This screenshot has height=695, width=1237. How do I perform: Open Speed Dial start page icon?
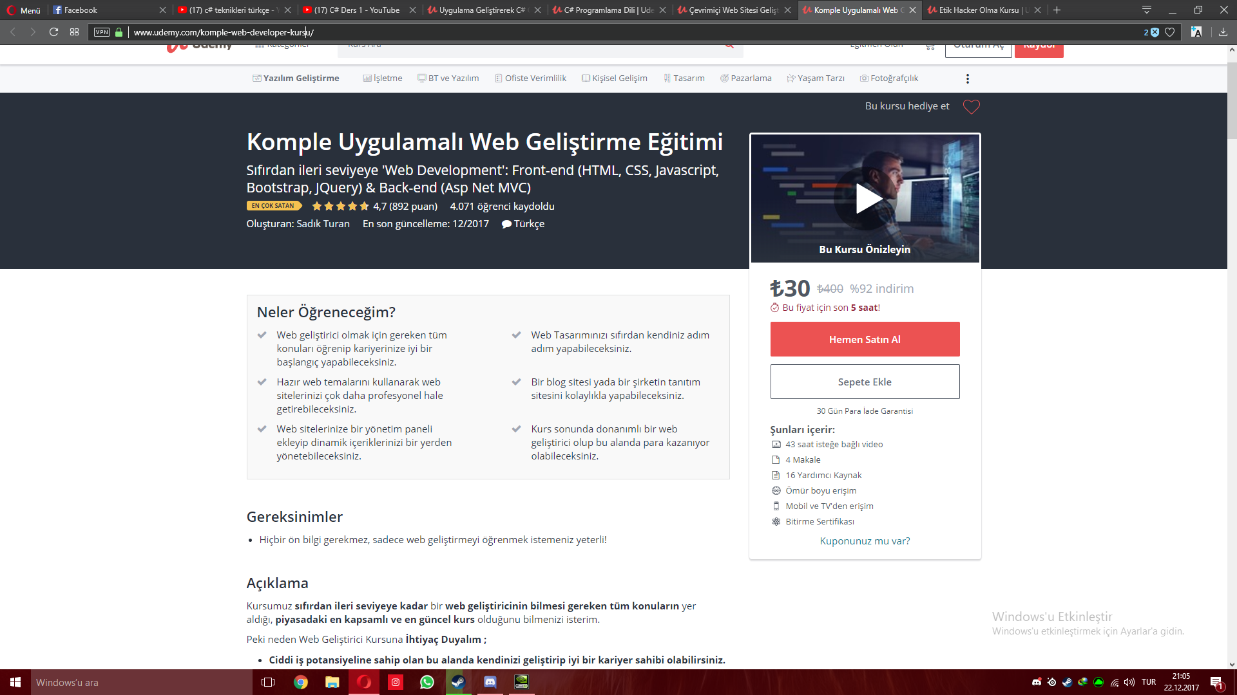pos(75,32)
